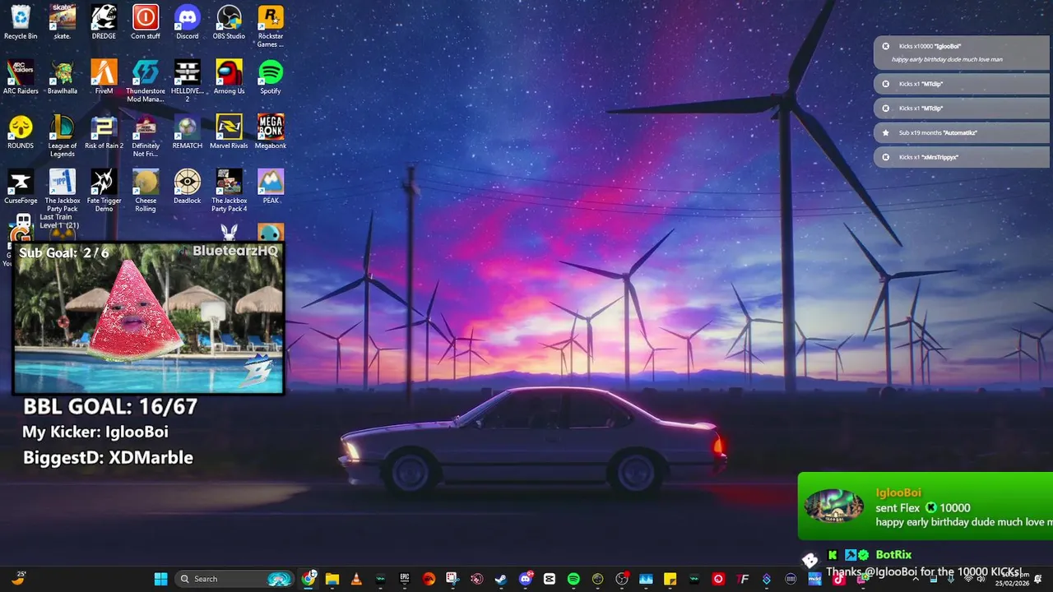1053x592 pixels.
Task: Select the Risk of Rain 2 shortcut
Action: pos(104,132)
